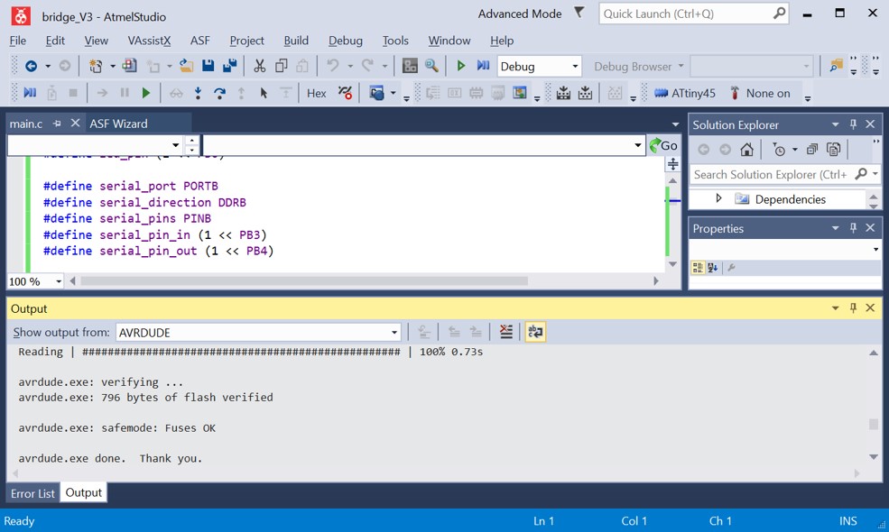Screen dimensions: 889x532
Task: Switch Properties to categorized view
Action: click(x=698, y=268)
